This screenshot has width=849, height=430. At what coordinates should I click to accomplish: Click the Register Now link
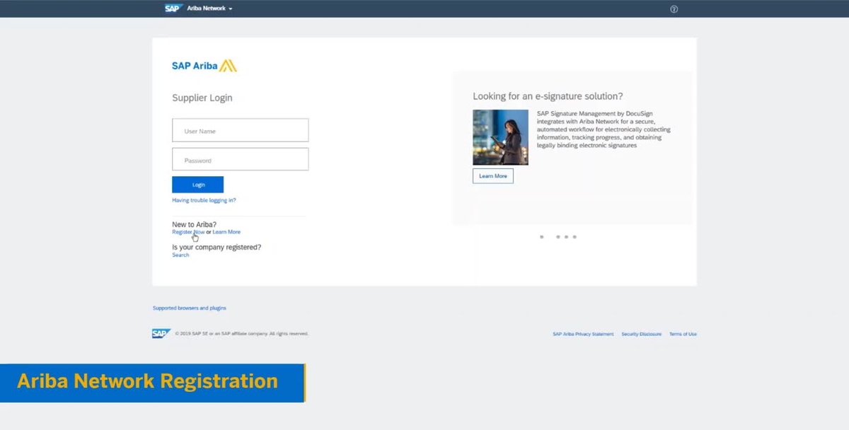click(188, 232)
